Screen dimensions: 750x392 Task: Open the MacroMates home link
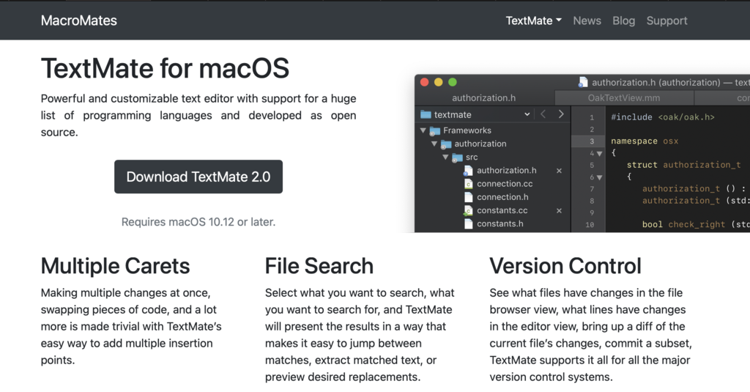(79, 21)
